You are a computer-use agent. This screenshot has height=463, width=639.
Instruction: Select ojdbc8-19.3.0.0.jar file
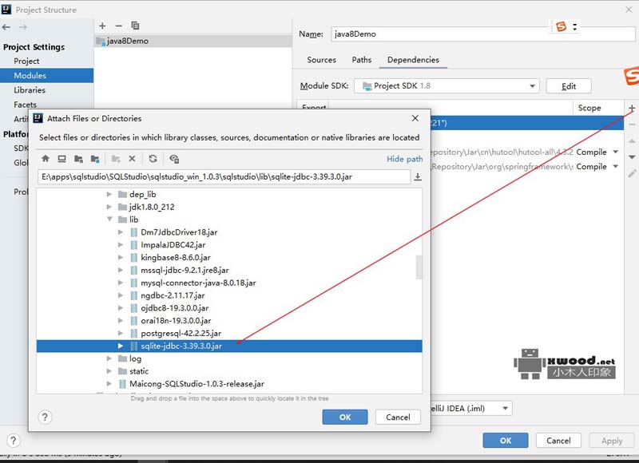(x=174, y=308)
